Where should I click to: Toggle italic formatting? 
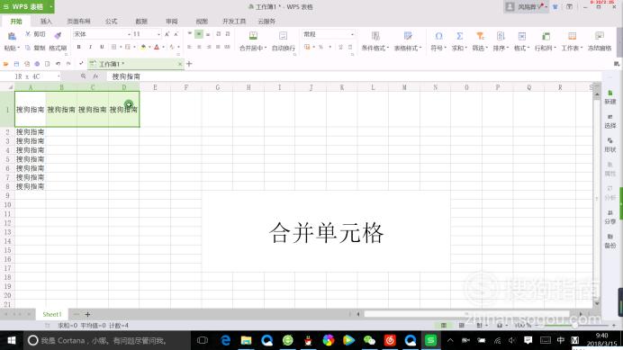[90, 48]
